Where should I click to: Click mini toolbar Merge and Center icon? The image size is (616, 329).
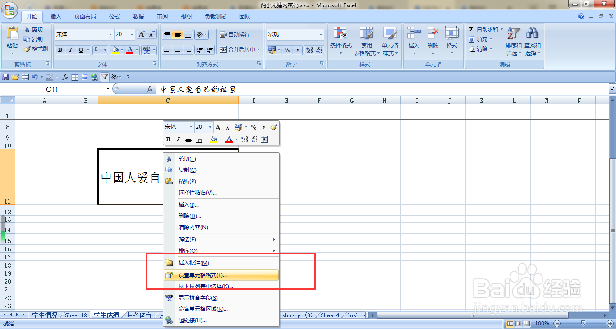point(264,139)
